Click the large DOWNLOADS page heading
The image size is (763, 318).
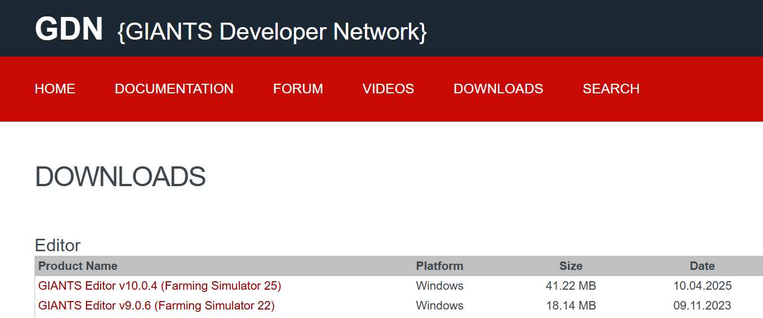click(x=120, y=177)
